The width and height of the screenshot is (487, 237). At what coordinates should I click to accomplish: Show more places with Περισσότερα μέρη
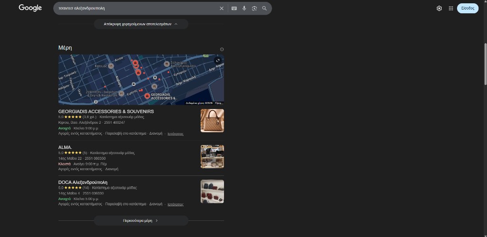click(141, 220)
